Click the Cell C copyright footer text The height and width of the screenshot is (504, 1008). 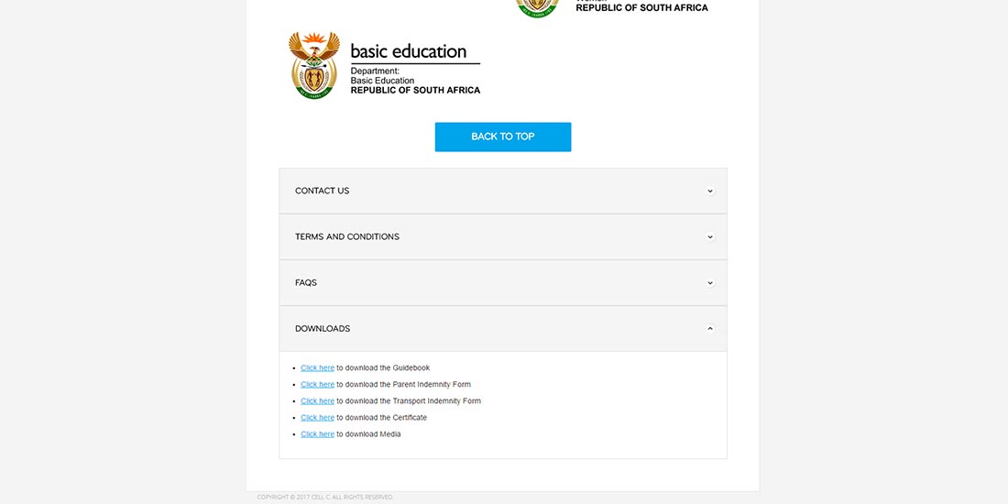coord(325,498)
